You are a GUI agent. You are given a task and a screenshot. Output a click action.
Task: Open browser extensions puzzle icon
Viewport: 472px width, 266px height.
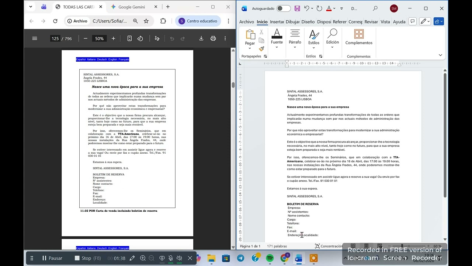[x=163, y=21]
